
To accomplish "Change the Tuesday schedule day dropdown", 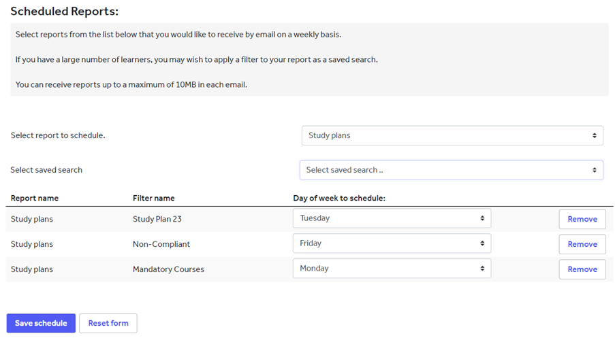I will pos(392,218).
